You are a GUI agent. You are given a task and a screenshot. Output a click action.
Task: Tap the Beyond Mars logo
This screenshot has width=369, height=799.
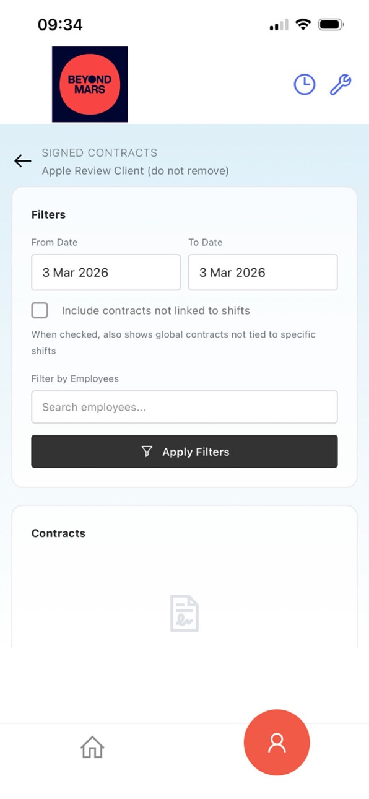90,84
